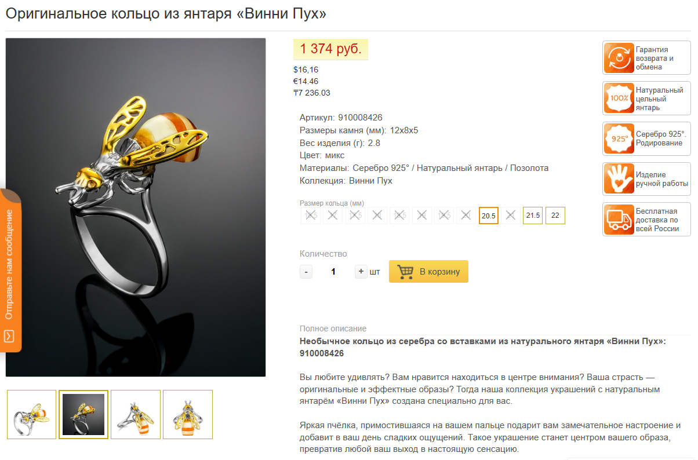Click the large bee ring product image
Image resolution: width=698 pixels, height=460 pixels.
pyautogui.click(x=136, y=207)
